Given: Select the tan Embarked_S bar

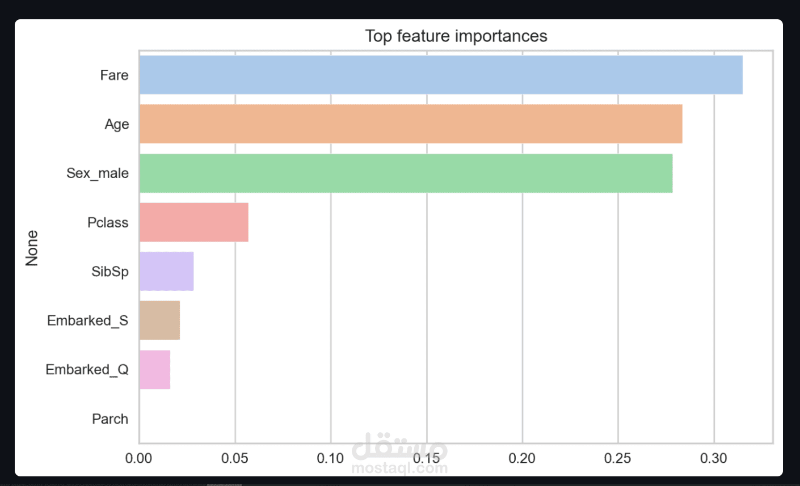Looking at the screenshot, I should click(159, 320).
